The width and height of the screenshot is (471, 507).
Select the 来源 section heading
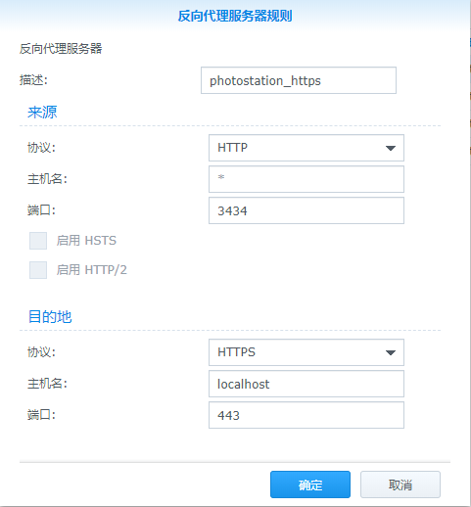(42, 113)
